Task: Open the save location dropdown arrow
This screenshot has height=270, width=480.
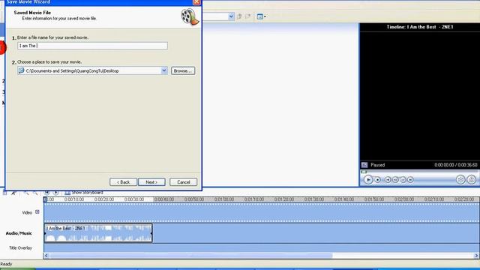Action: pyautogui.click(x=164, y=70)
